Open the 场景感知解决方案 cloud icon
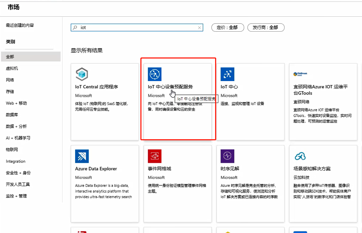Viewport: 362px width, 233px height. coord(300,156)
